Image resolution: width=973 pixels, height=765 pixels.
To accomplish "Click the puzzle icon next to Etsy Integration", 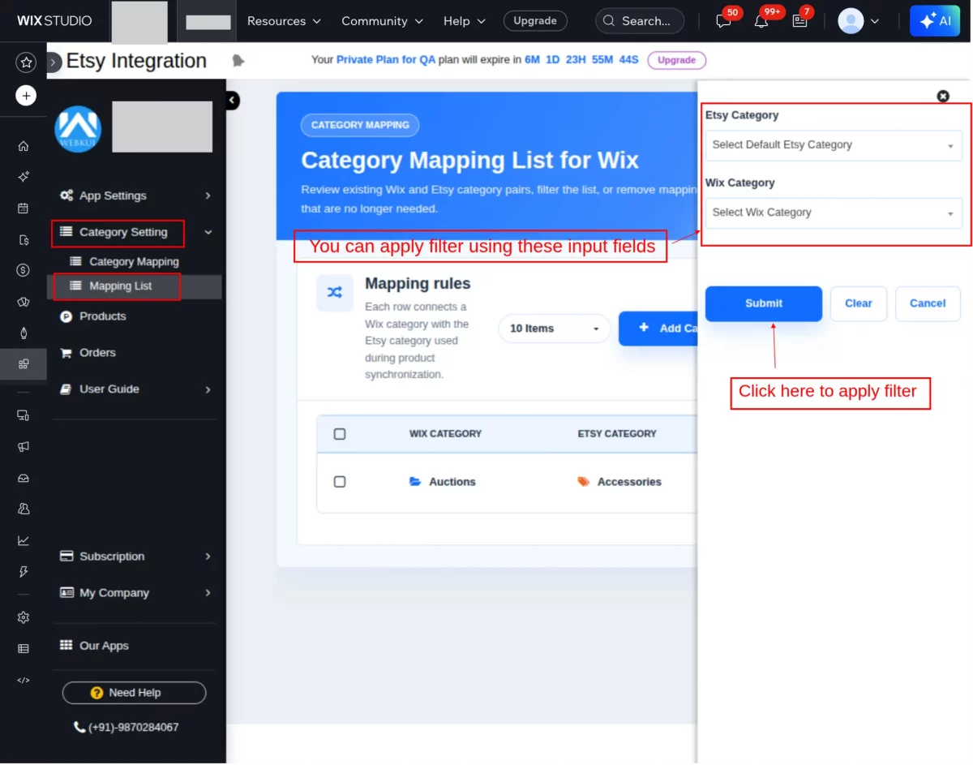I will (x=238, y=61).
